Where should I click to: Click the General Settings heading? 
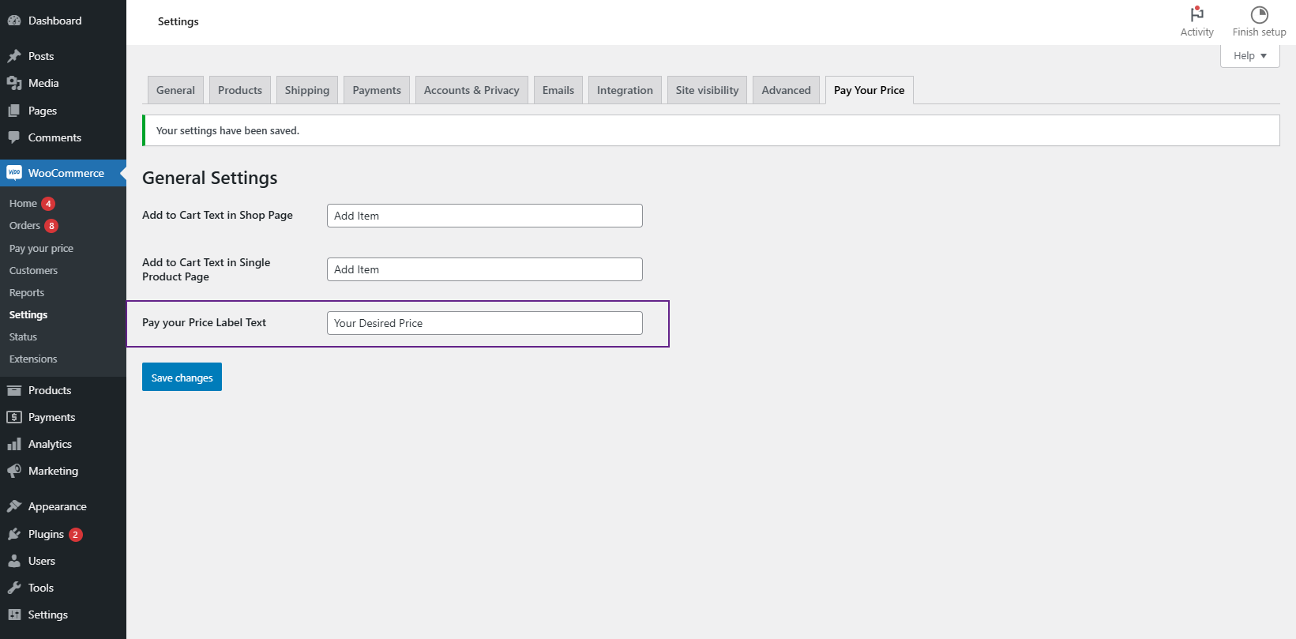tap(210, 178)
